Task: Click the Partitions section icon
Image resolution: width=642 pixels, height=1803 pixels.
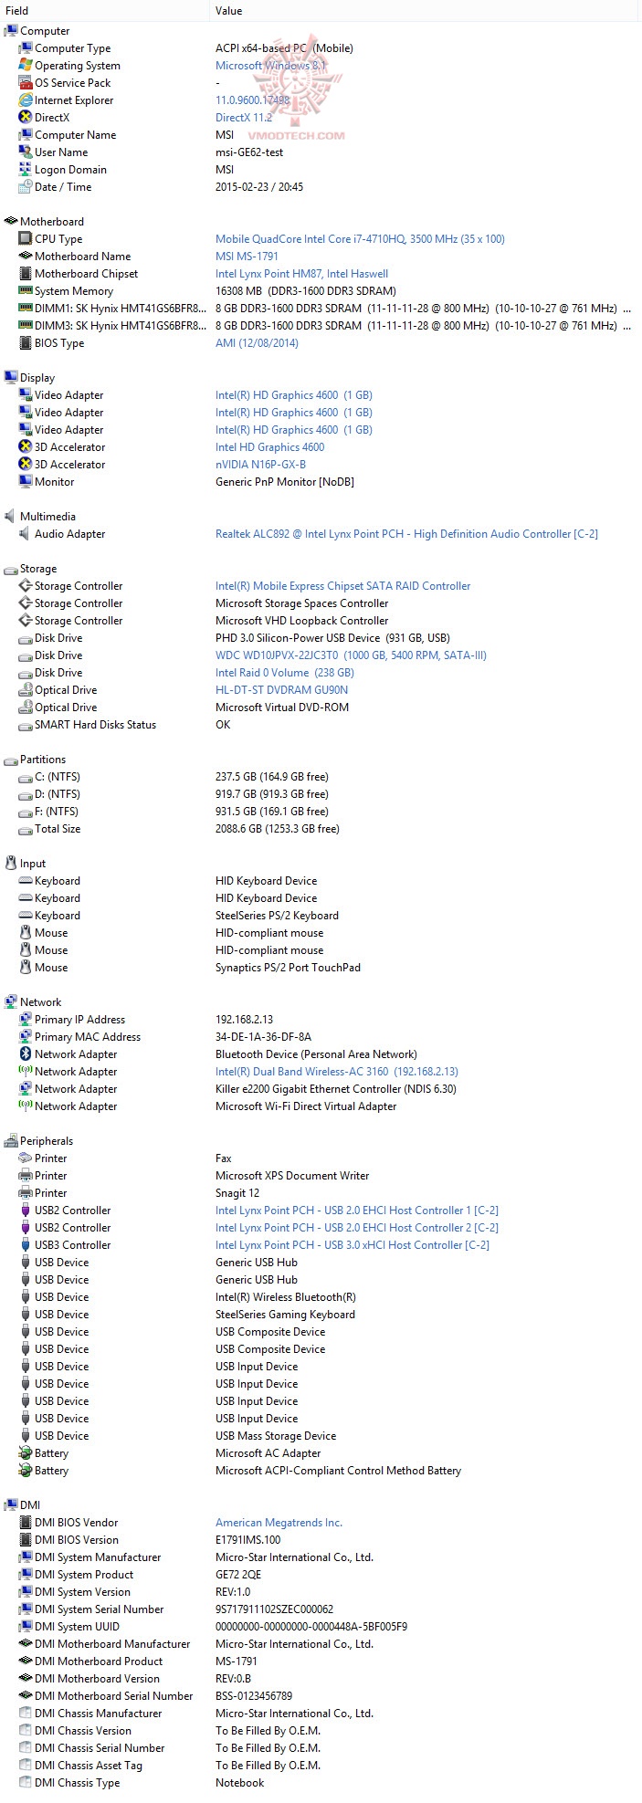Action: (x=11, y=760)
